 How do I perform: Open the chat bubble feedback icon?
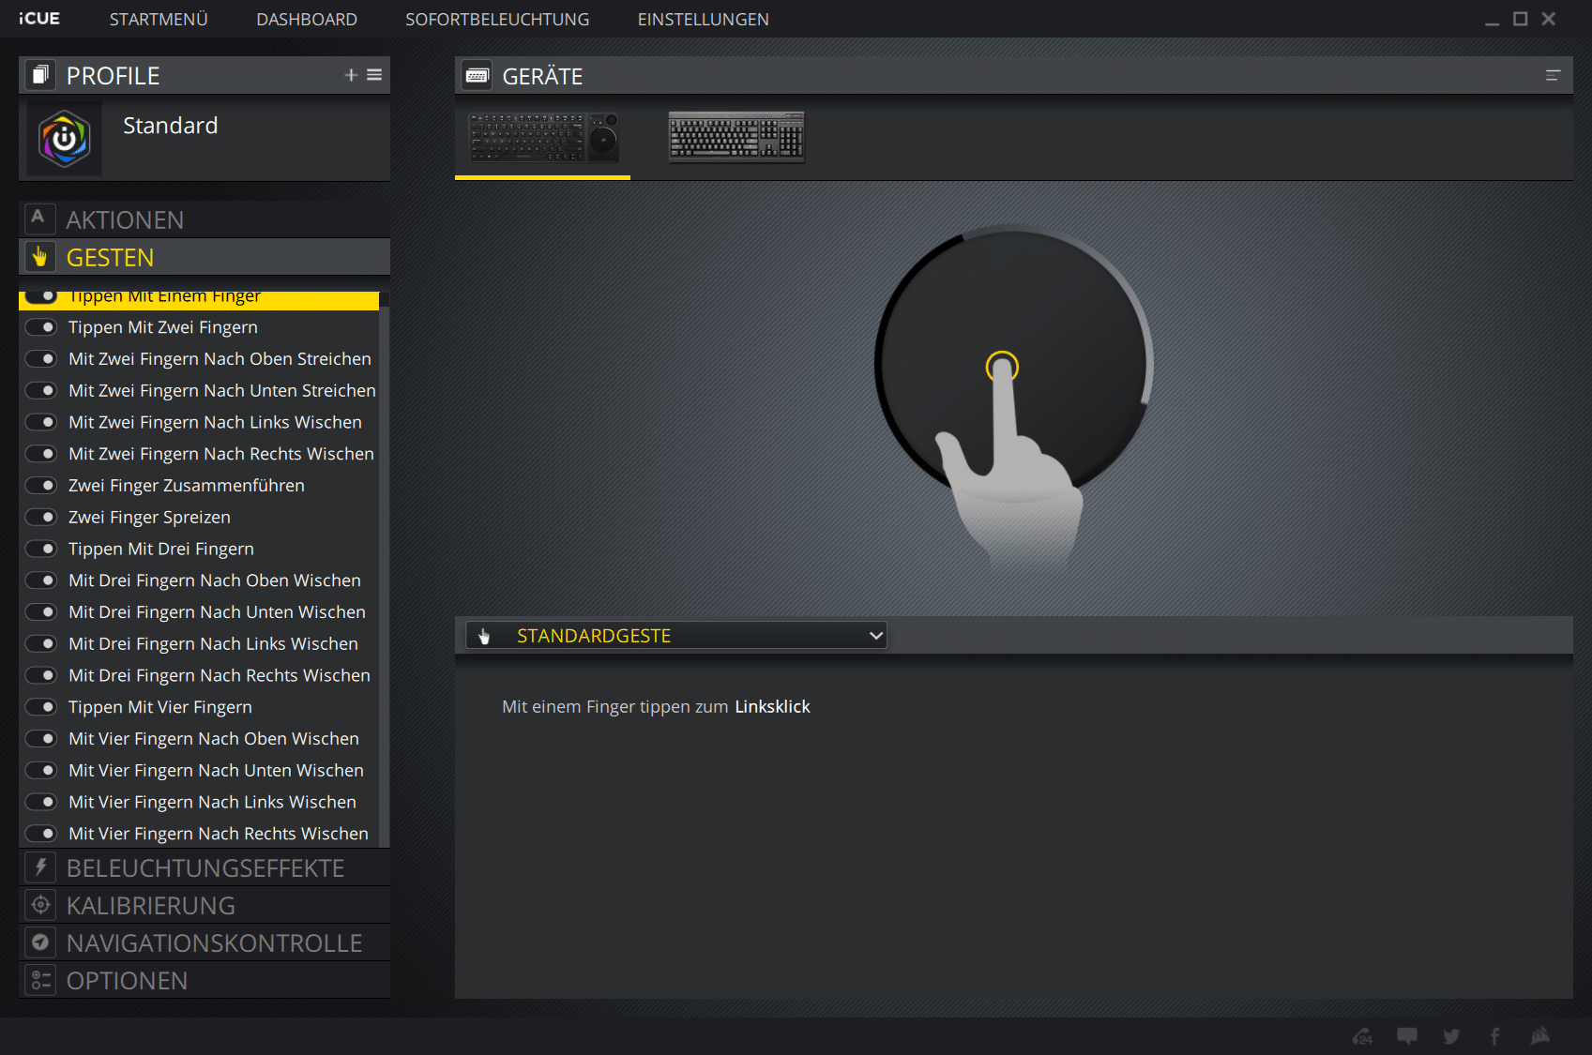pos(1407,1036)
